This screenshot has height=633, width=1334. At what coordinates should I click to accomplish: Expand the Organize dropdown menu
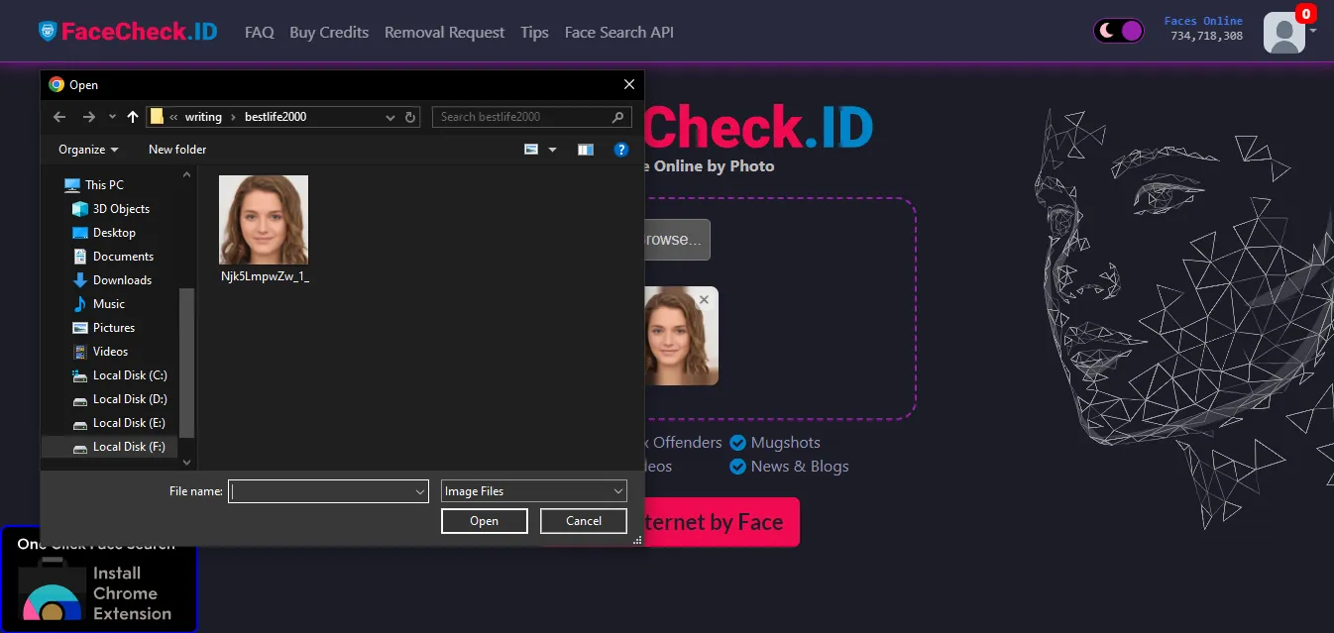[x=86, y=149]
